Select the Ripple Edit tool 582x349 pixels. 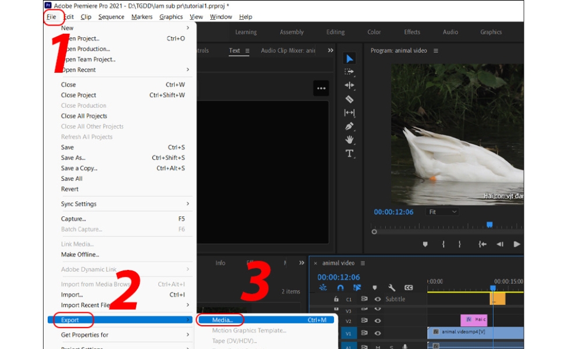349,86
